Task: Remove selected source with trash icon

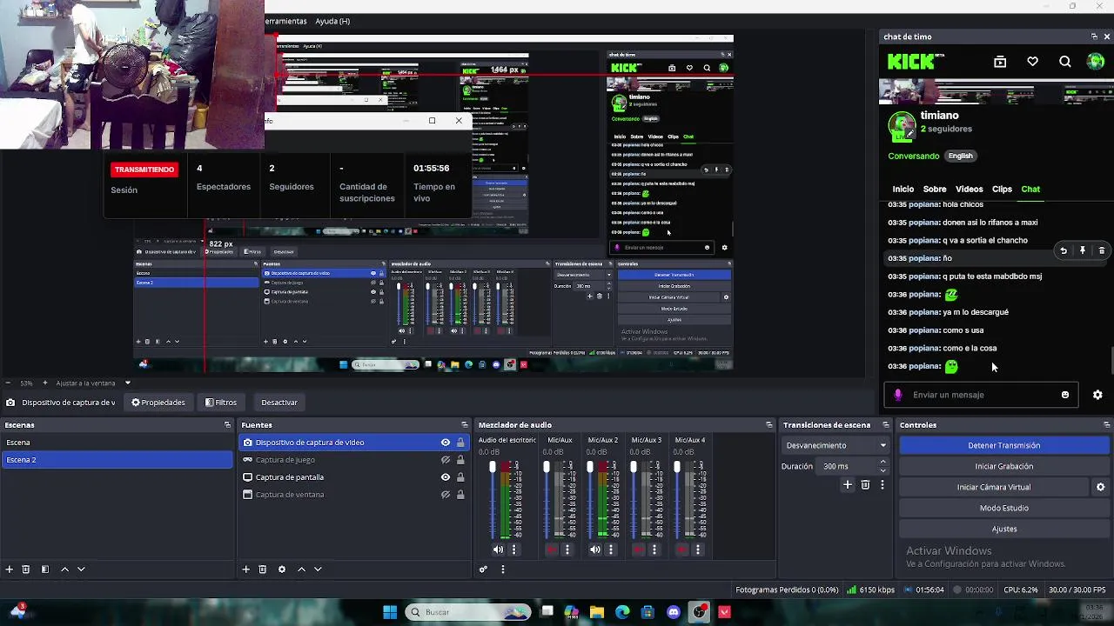Action: pos(263,569)
